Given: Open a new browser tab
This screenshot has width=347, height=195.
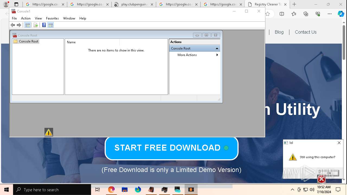Looking at the screenshot, I should click(x=294, y=4).
